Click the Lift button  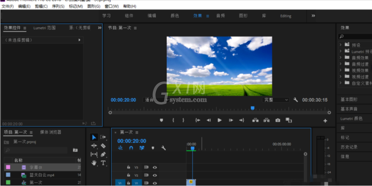(x=255, y=120)
